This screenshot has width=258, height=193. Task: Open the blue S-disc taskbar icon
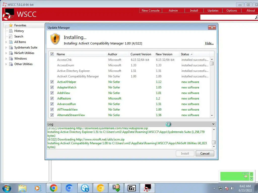pos(85,188)
